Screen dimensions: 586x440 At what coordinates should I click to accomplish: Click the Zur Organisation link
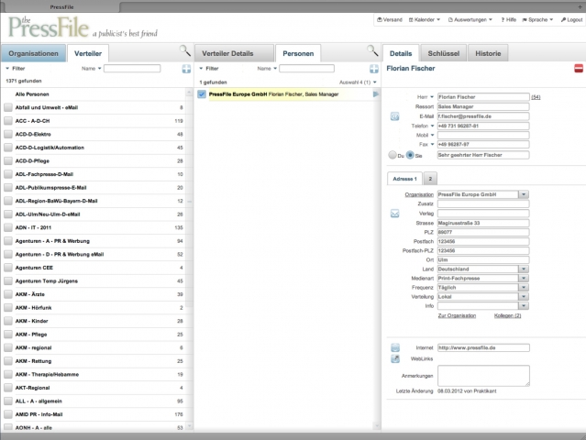[457, 315]
